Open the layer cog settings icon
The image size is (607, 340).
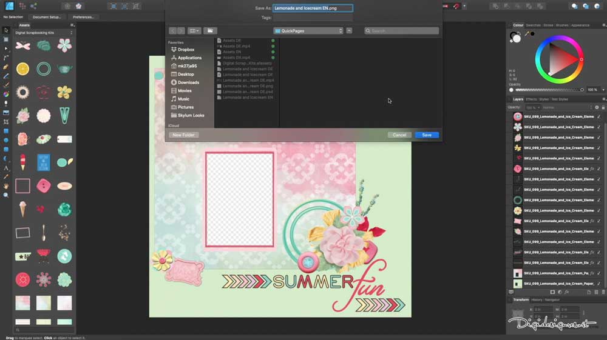(597, 107)
